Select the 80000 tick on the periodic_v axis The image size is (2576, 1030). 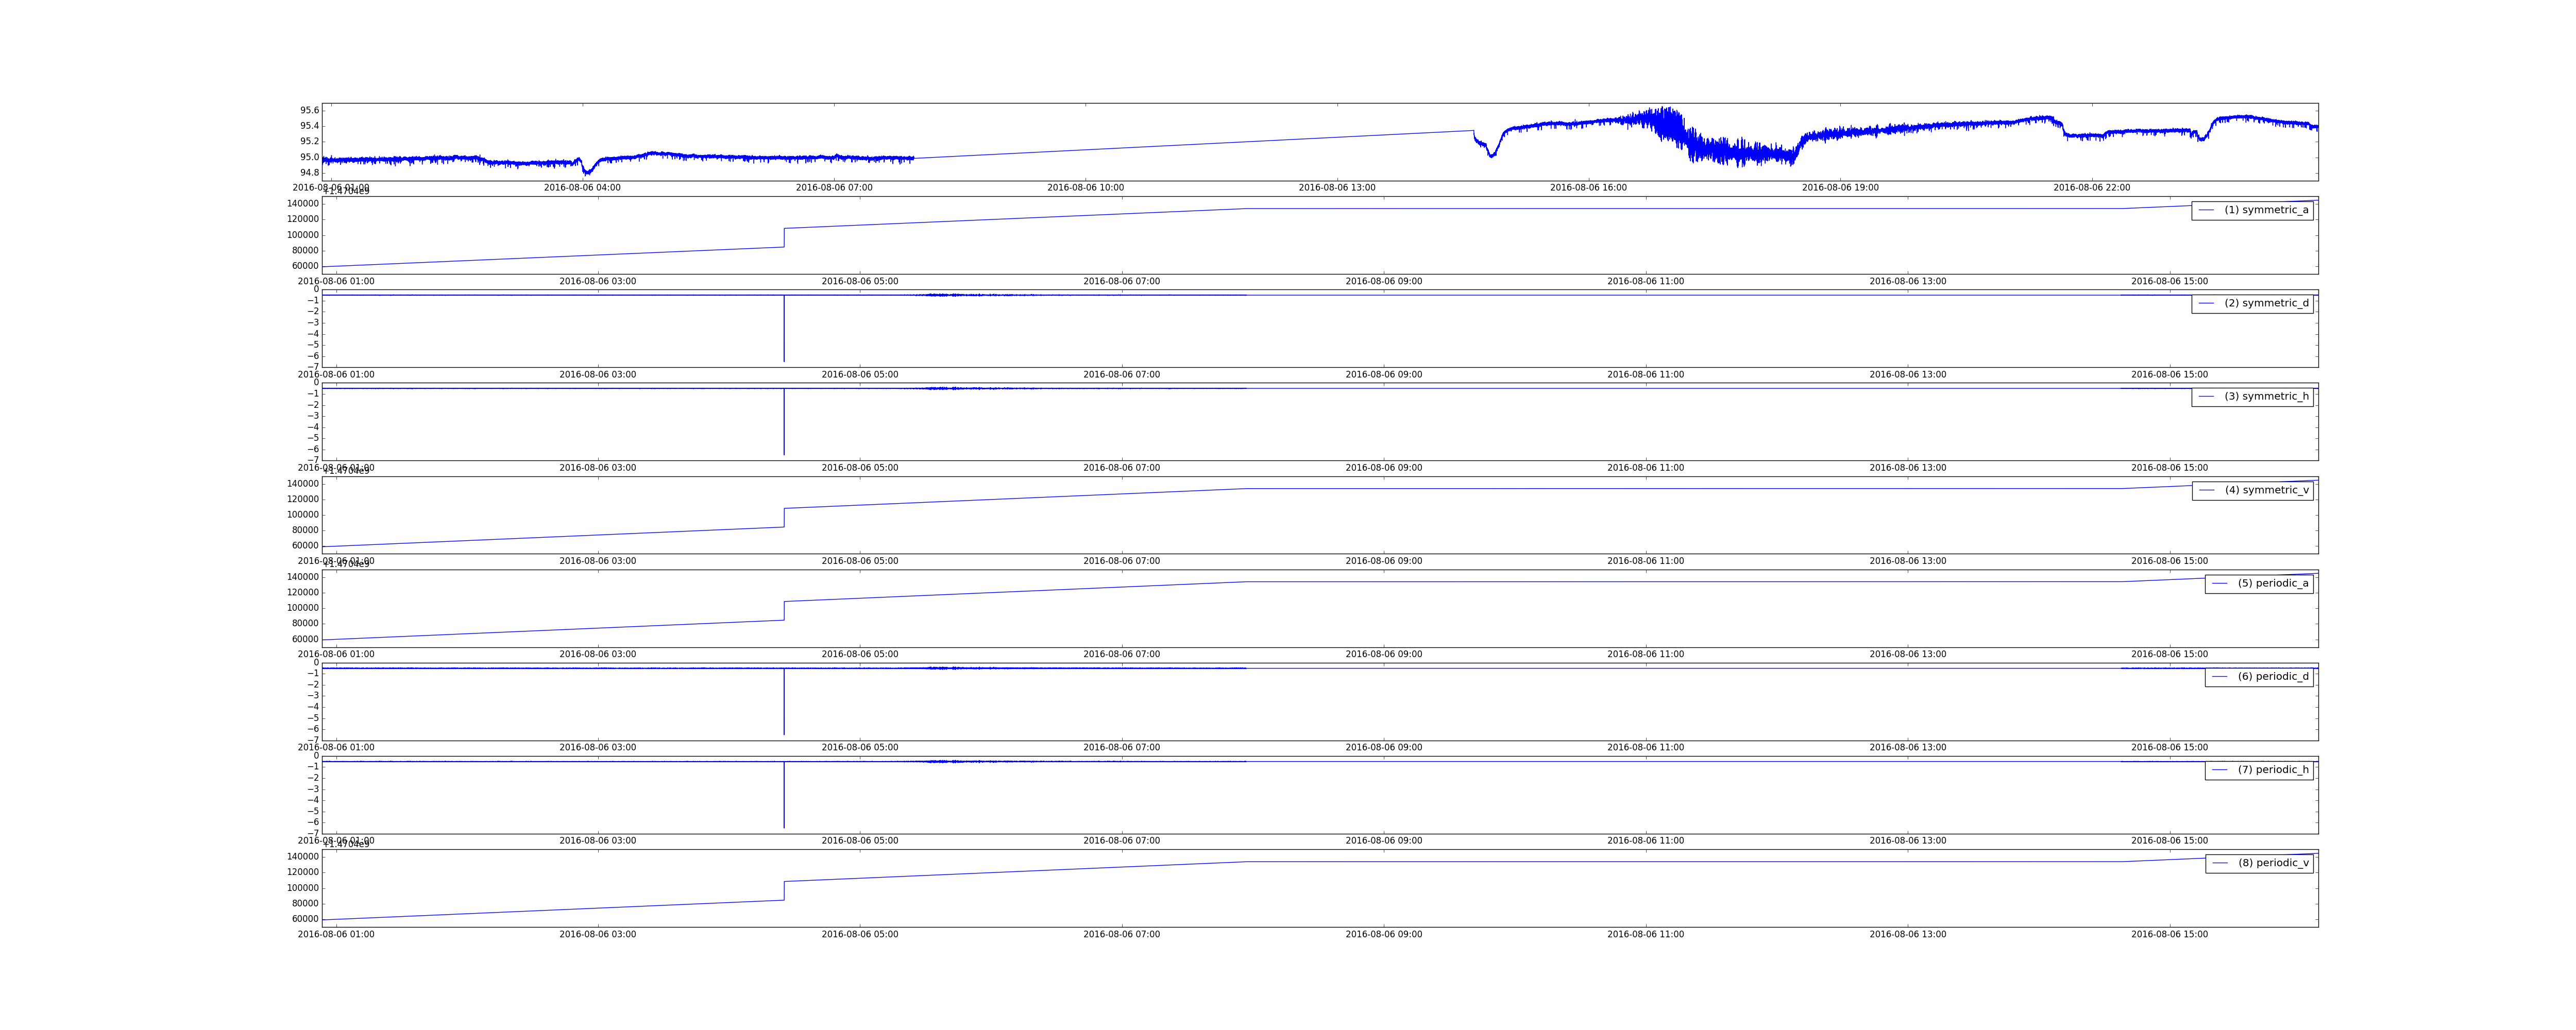tap(305, 903)
